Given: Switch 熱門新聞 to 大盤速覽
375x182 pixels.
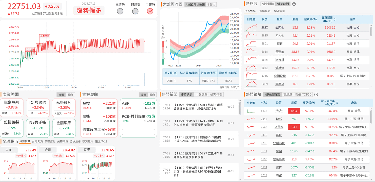Looking at the screenshot, I should click(x=201, y=95).
